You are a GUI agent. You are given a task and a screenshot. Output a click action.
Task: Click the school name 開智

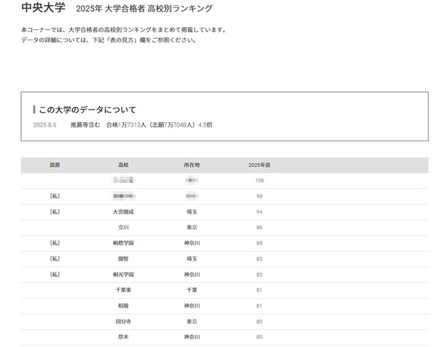pos(123,258)
